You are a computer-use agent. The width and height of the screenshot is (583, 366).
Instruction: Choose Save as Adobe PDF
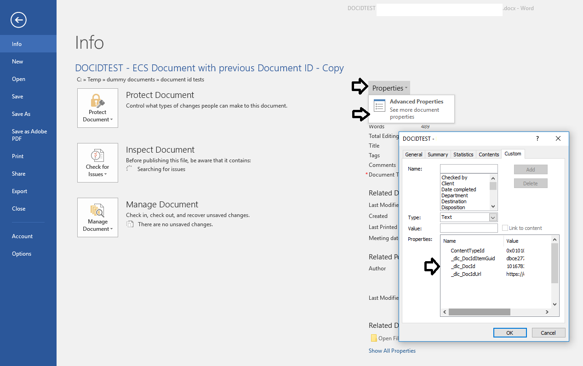(x=28, y=135)
